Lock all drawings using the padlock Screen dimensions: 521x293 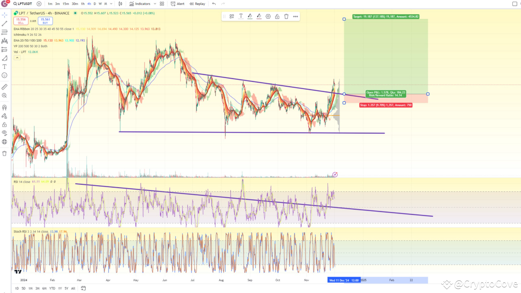pos(4,125)
